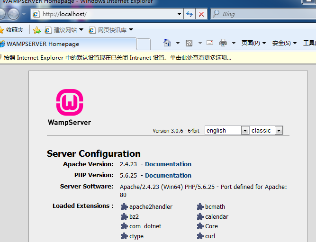Viewport: 316px width, 242px height.
Task: Open the 安全(S) menu
Action: (x=284, y=43)
